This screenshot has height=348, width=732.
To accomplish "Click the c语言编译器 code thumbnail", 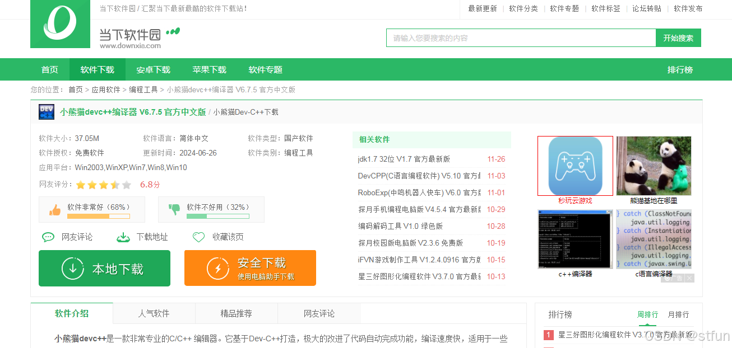I will (x=654, y=239).
